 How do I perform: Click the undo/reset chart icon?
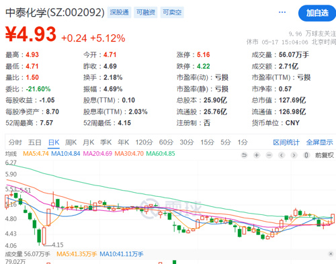(244, 155)
